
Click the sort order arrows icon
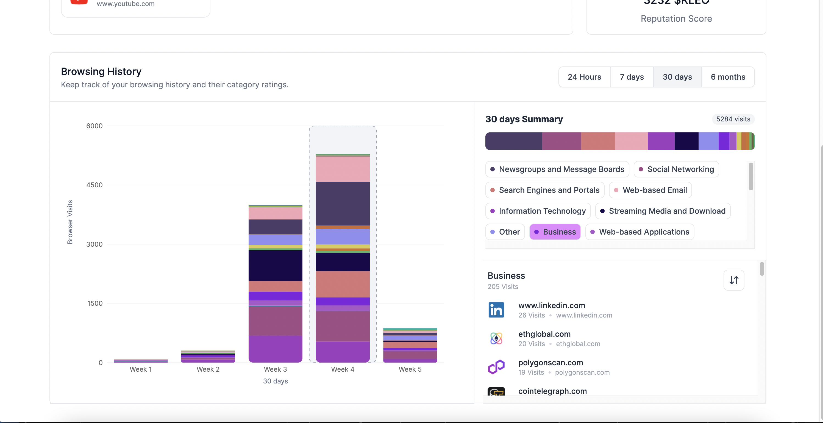click(733, 280)
